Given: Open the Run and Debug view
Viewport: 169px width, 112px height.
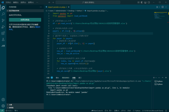Looking at the screenshot, I should 3,27.
